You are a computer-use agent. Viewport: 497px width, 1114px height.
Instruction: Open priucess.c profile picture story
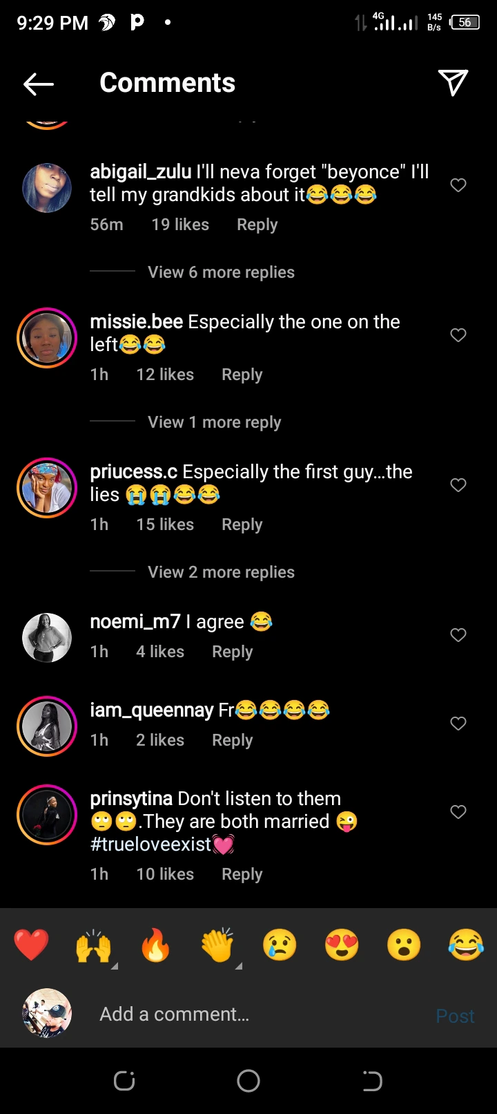click(x=47, y=488)
